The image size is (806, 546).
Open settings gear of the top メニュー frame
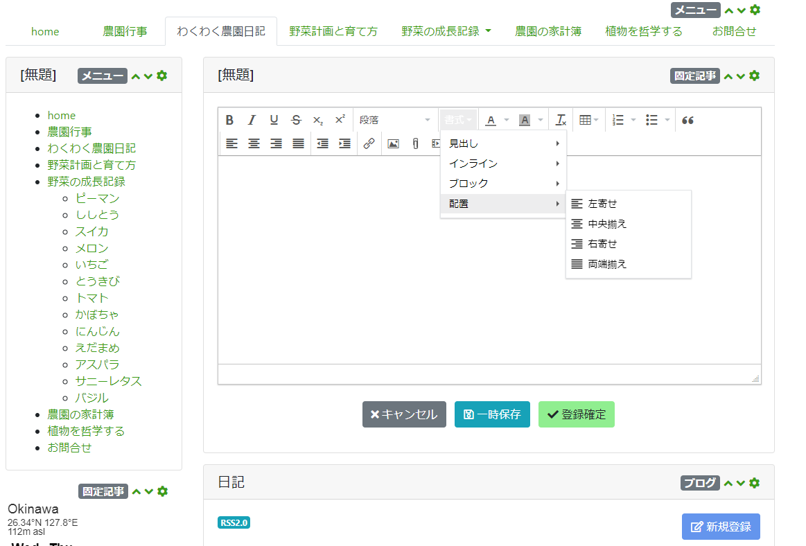pos(755,10)
